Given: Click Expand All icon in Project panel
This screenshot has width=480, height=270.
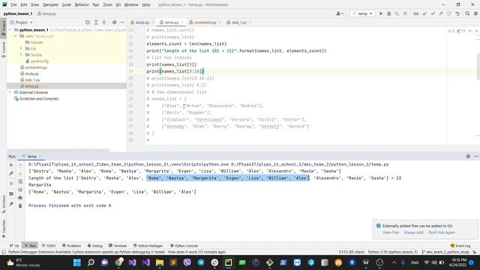Looking at the screenshot, I should pyautogui.click(x=96, y=22).
